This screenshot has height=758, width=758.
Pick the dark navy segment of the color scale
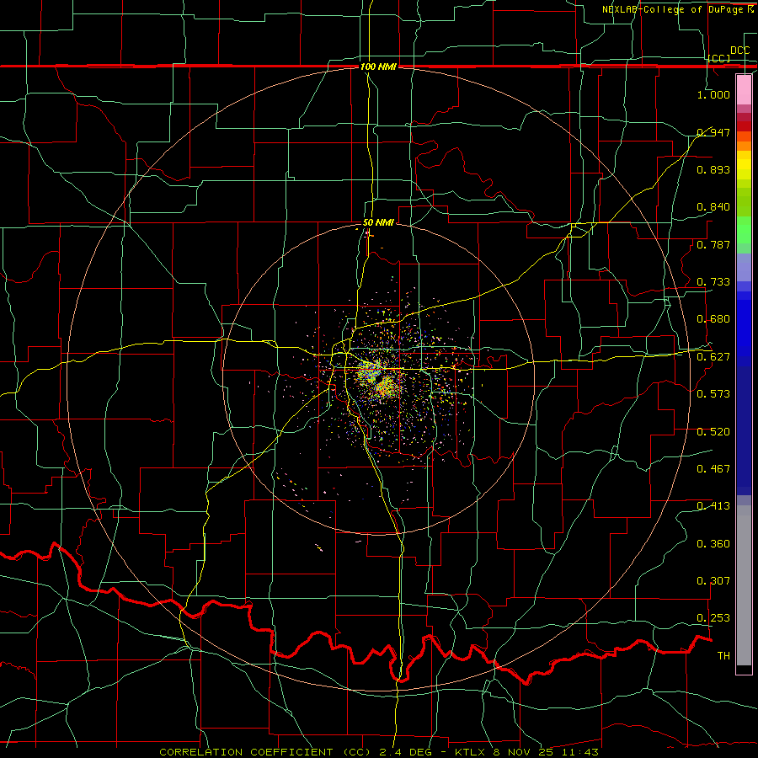tap(744, 430)
